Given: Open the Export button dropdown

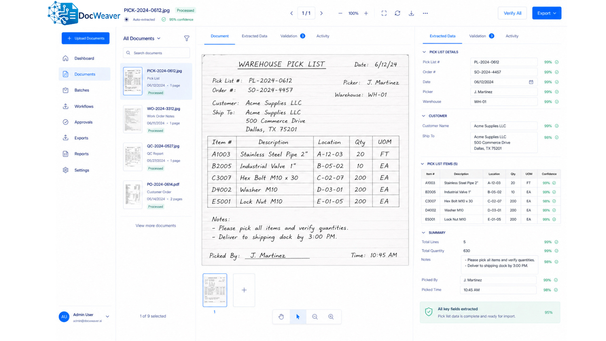Looking at the screenshot, I should point(547,13).
